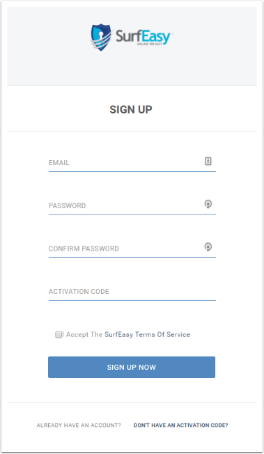This screenshot has height=454, width=264.
Task: Click the SurfEasy shield logo icon
Action: [101, 37]
